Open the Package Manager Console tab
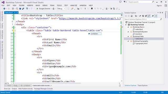Viewport: 168px width, 94px height. coord(43,89)
